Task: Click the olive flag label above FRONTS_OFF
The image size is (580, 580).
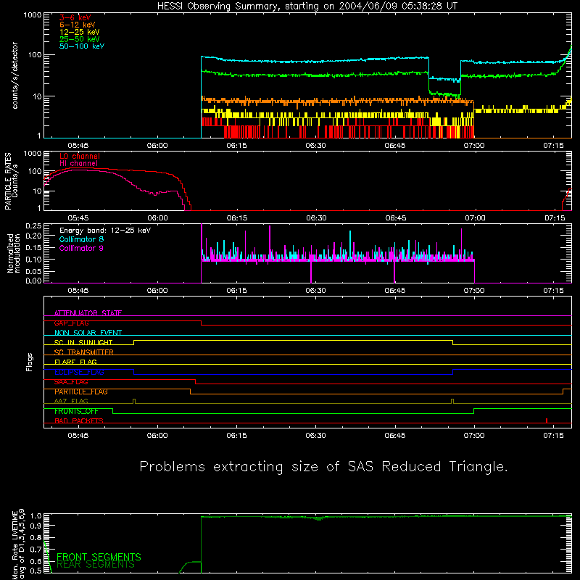Action: [71, 402]
